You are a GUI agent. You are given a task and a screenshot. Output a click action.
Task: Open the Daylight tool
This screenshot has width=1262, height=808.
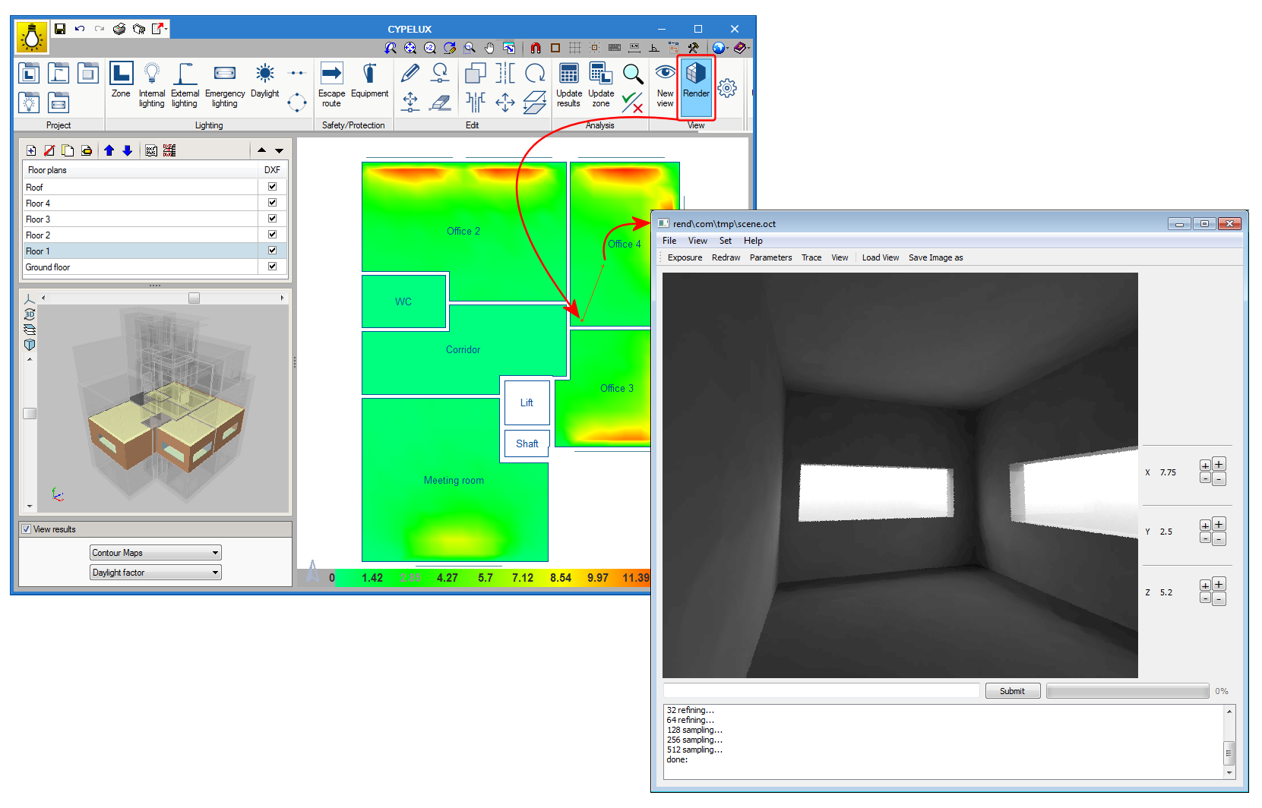tap(264, 80)
